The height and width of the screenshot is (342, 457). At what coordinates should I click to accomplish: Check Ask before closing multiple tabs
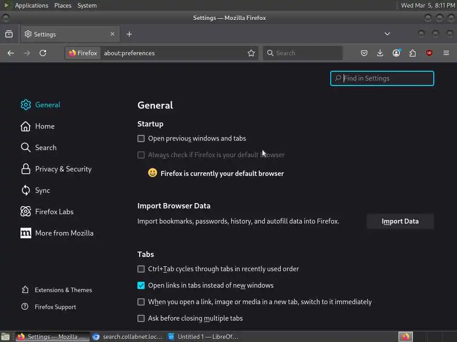[141, 318]
